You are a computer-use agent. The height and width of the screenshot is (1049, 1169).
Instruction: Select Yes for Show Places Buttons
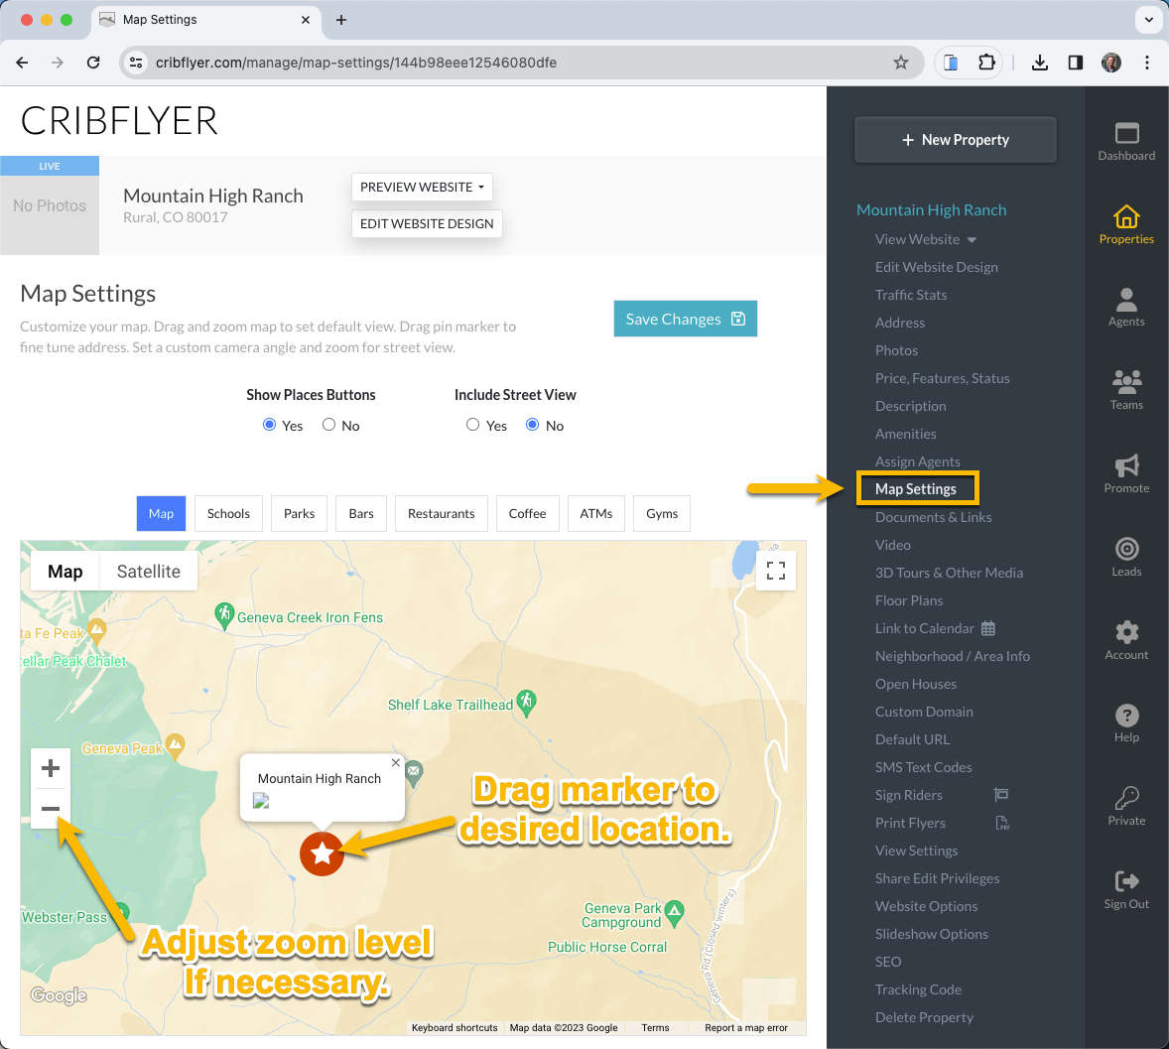(x=270, y=424)
